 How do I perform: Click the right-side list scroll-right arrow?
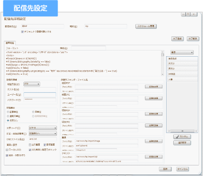(196, 131)
